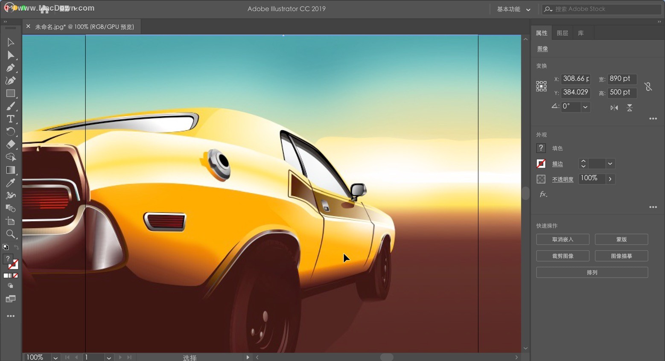Adjust the stroke weight stepper arrows

click(x=583, y=163)
